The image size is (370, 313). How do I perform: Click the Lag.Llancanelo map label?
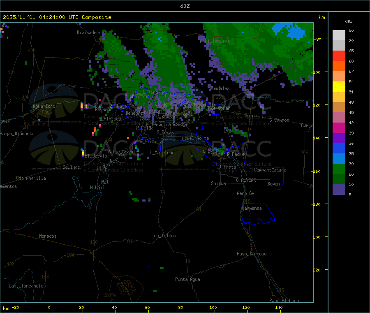[26, 286]
